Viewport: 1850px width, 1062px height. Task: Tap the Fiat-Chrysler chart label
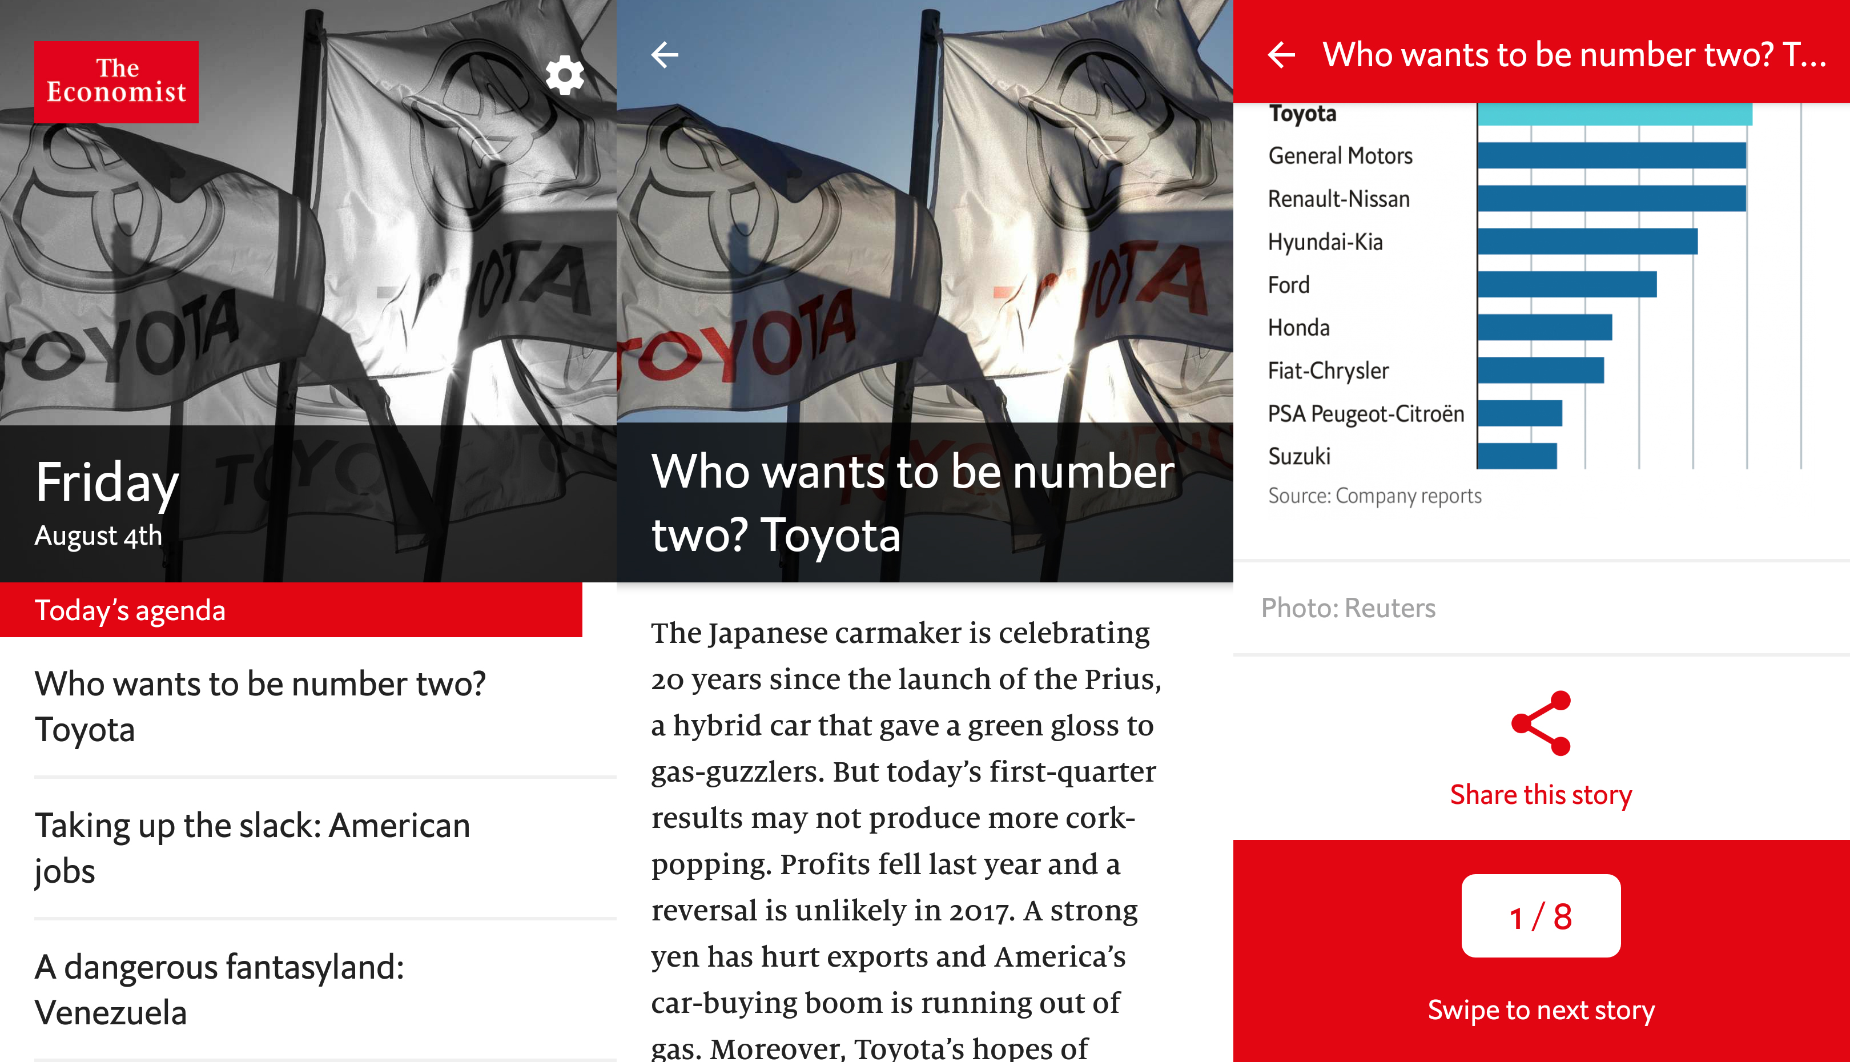pos(1328,371)
